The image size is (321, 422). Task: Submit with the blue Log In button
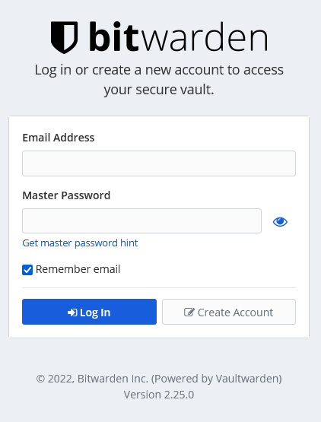click(90, 312)
